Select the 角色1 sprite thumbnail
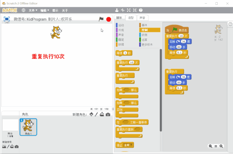This screenshot has width=233, height=154. point(28,127)
